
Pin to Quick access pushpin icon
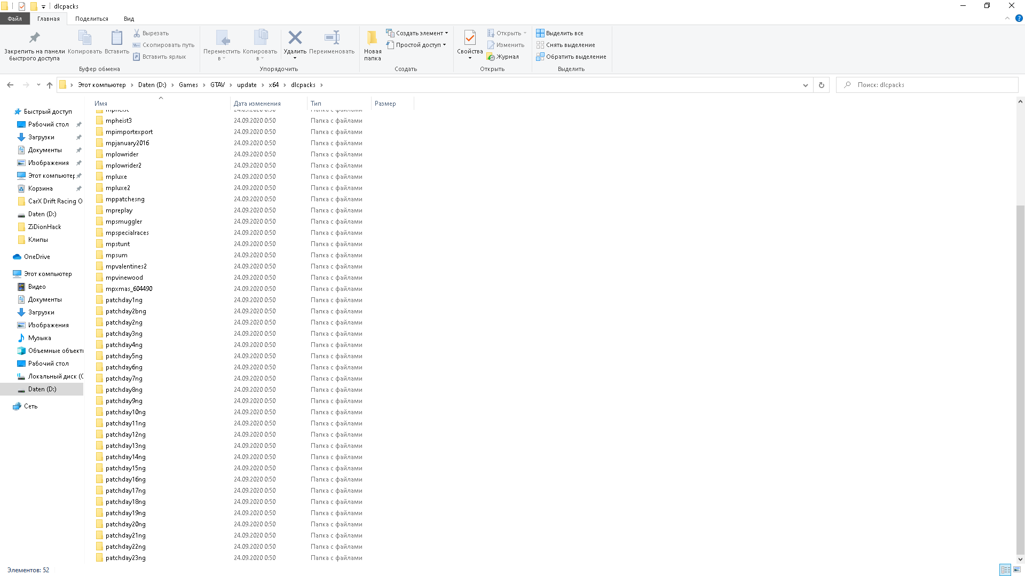pos(34,38)
